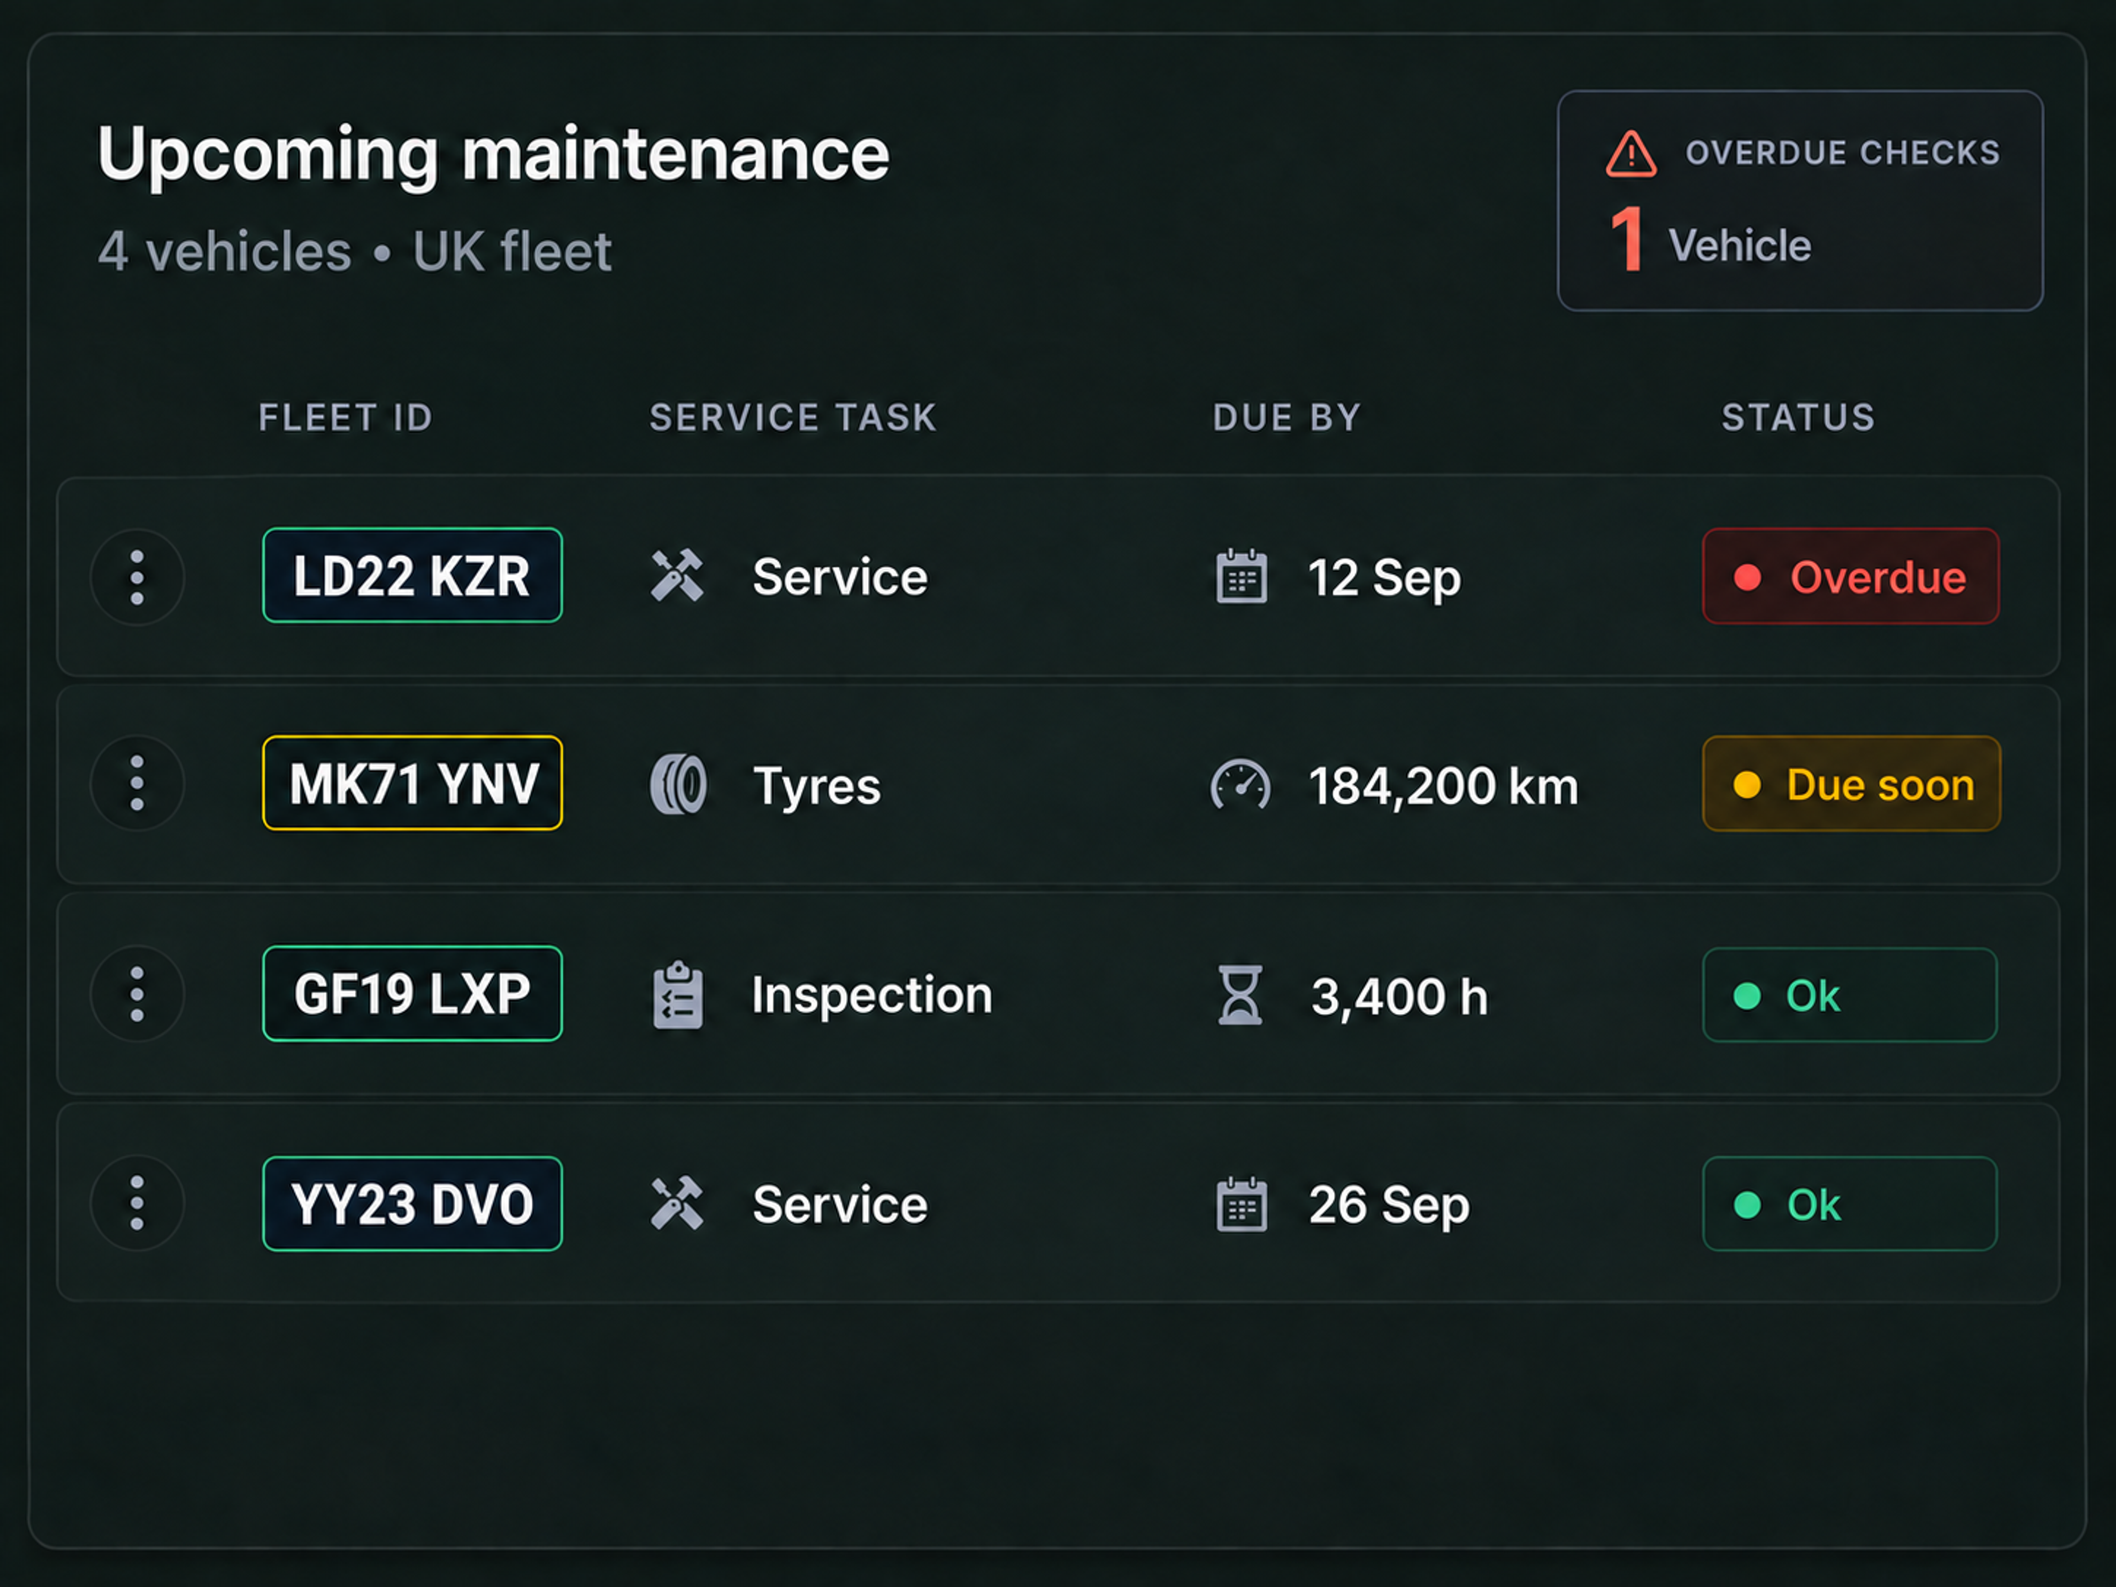Click the hourglass icon next to 3,400 h
The height and width of the screenshot is (1587, 2116).
coord(1241,995)
